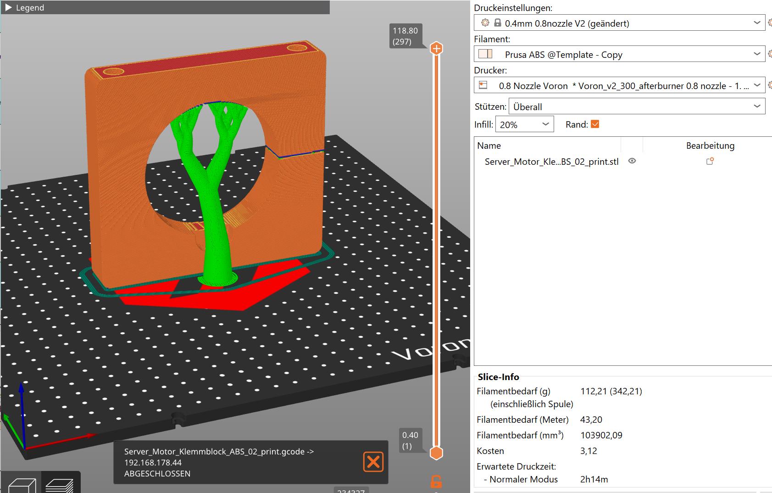Open the object editing icon under Bearbeitung
The height and width of the screenshot is (493, 772).
point(710,161)
